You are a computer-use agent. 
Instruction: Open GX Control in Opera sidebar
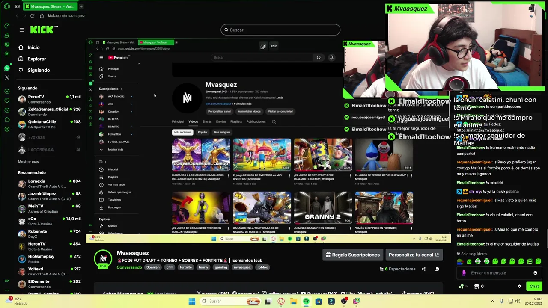click(7, 26)
